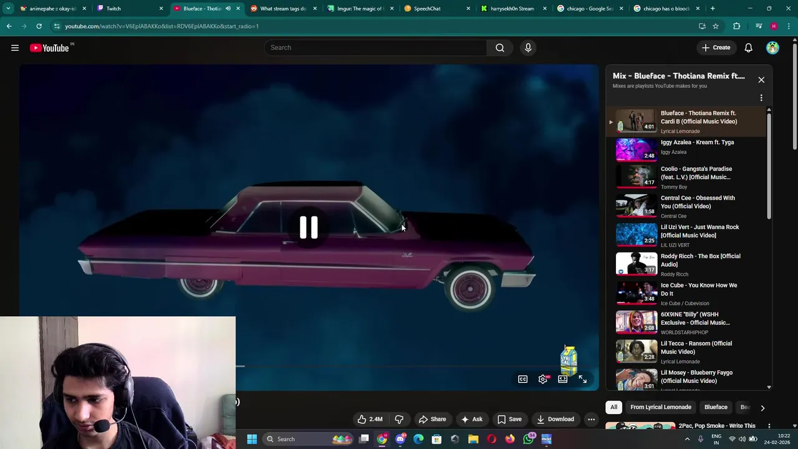The image size is (798, 449).
Task: Open File Explorer from the taskbar
Action: click(473, 439)
